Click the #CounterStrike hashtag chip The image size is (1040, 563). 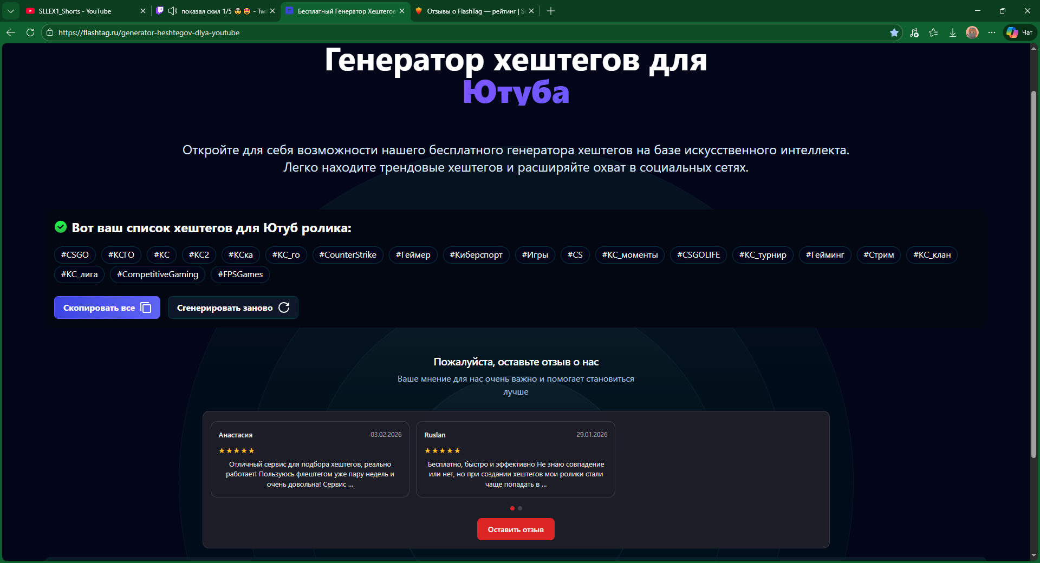pyautogui.click(x=347, y=255)
